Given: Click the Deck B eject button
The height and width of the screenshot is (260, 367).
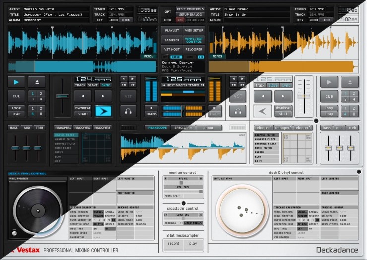Looking at the screenshot, I should tap(349, 82).
